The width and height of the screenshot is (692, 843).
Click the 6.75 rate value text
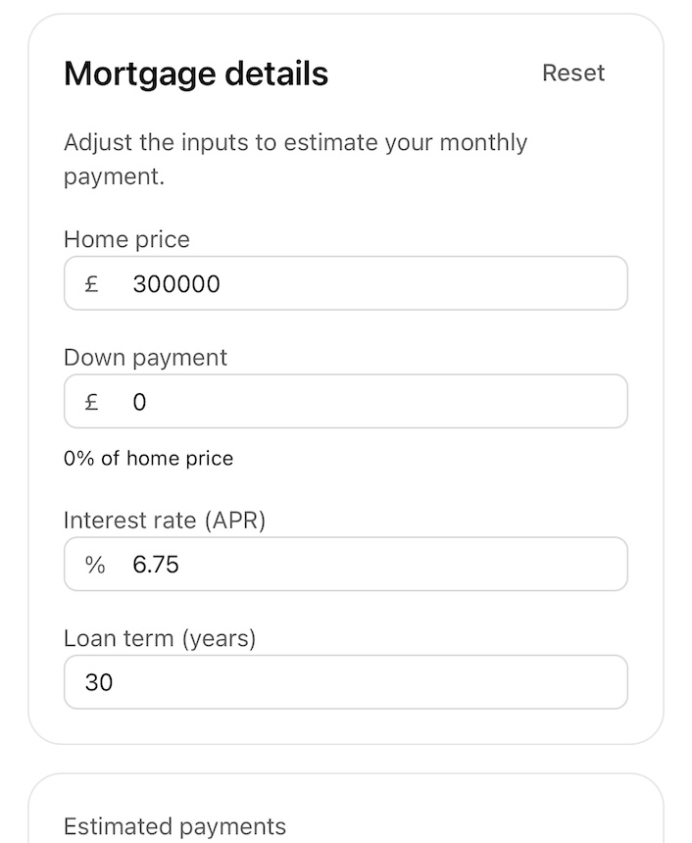point(156,565)
